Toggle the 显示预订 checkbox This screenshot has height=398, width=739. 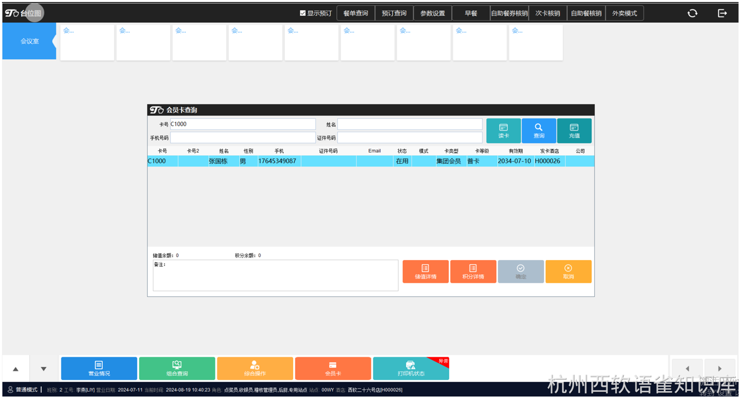(303, 13)
